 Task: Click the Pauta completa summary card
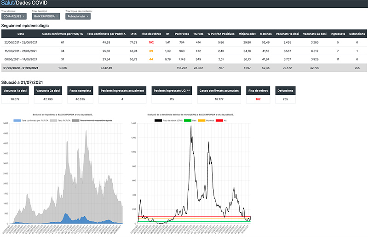[80, 95]
